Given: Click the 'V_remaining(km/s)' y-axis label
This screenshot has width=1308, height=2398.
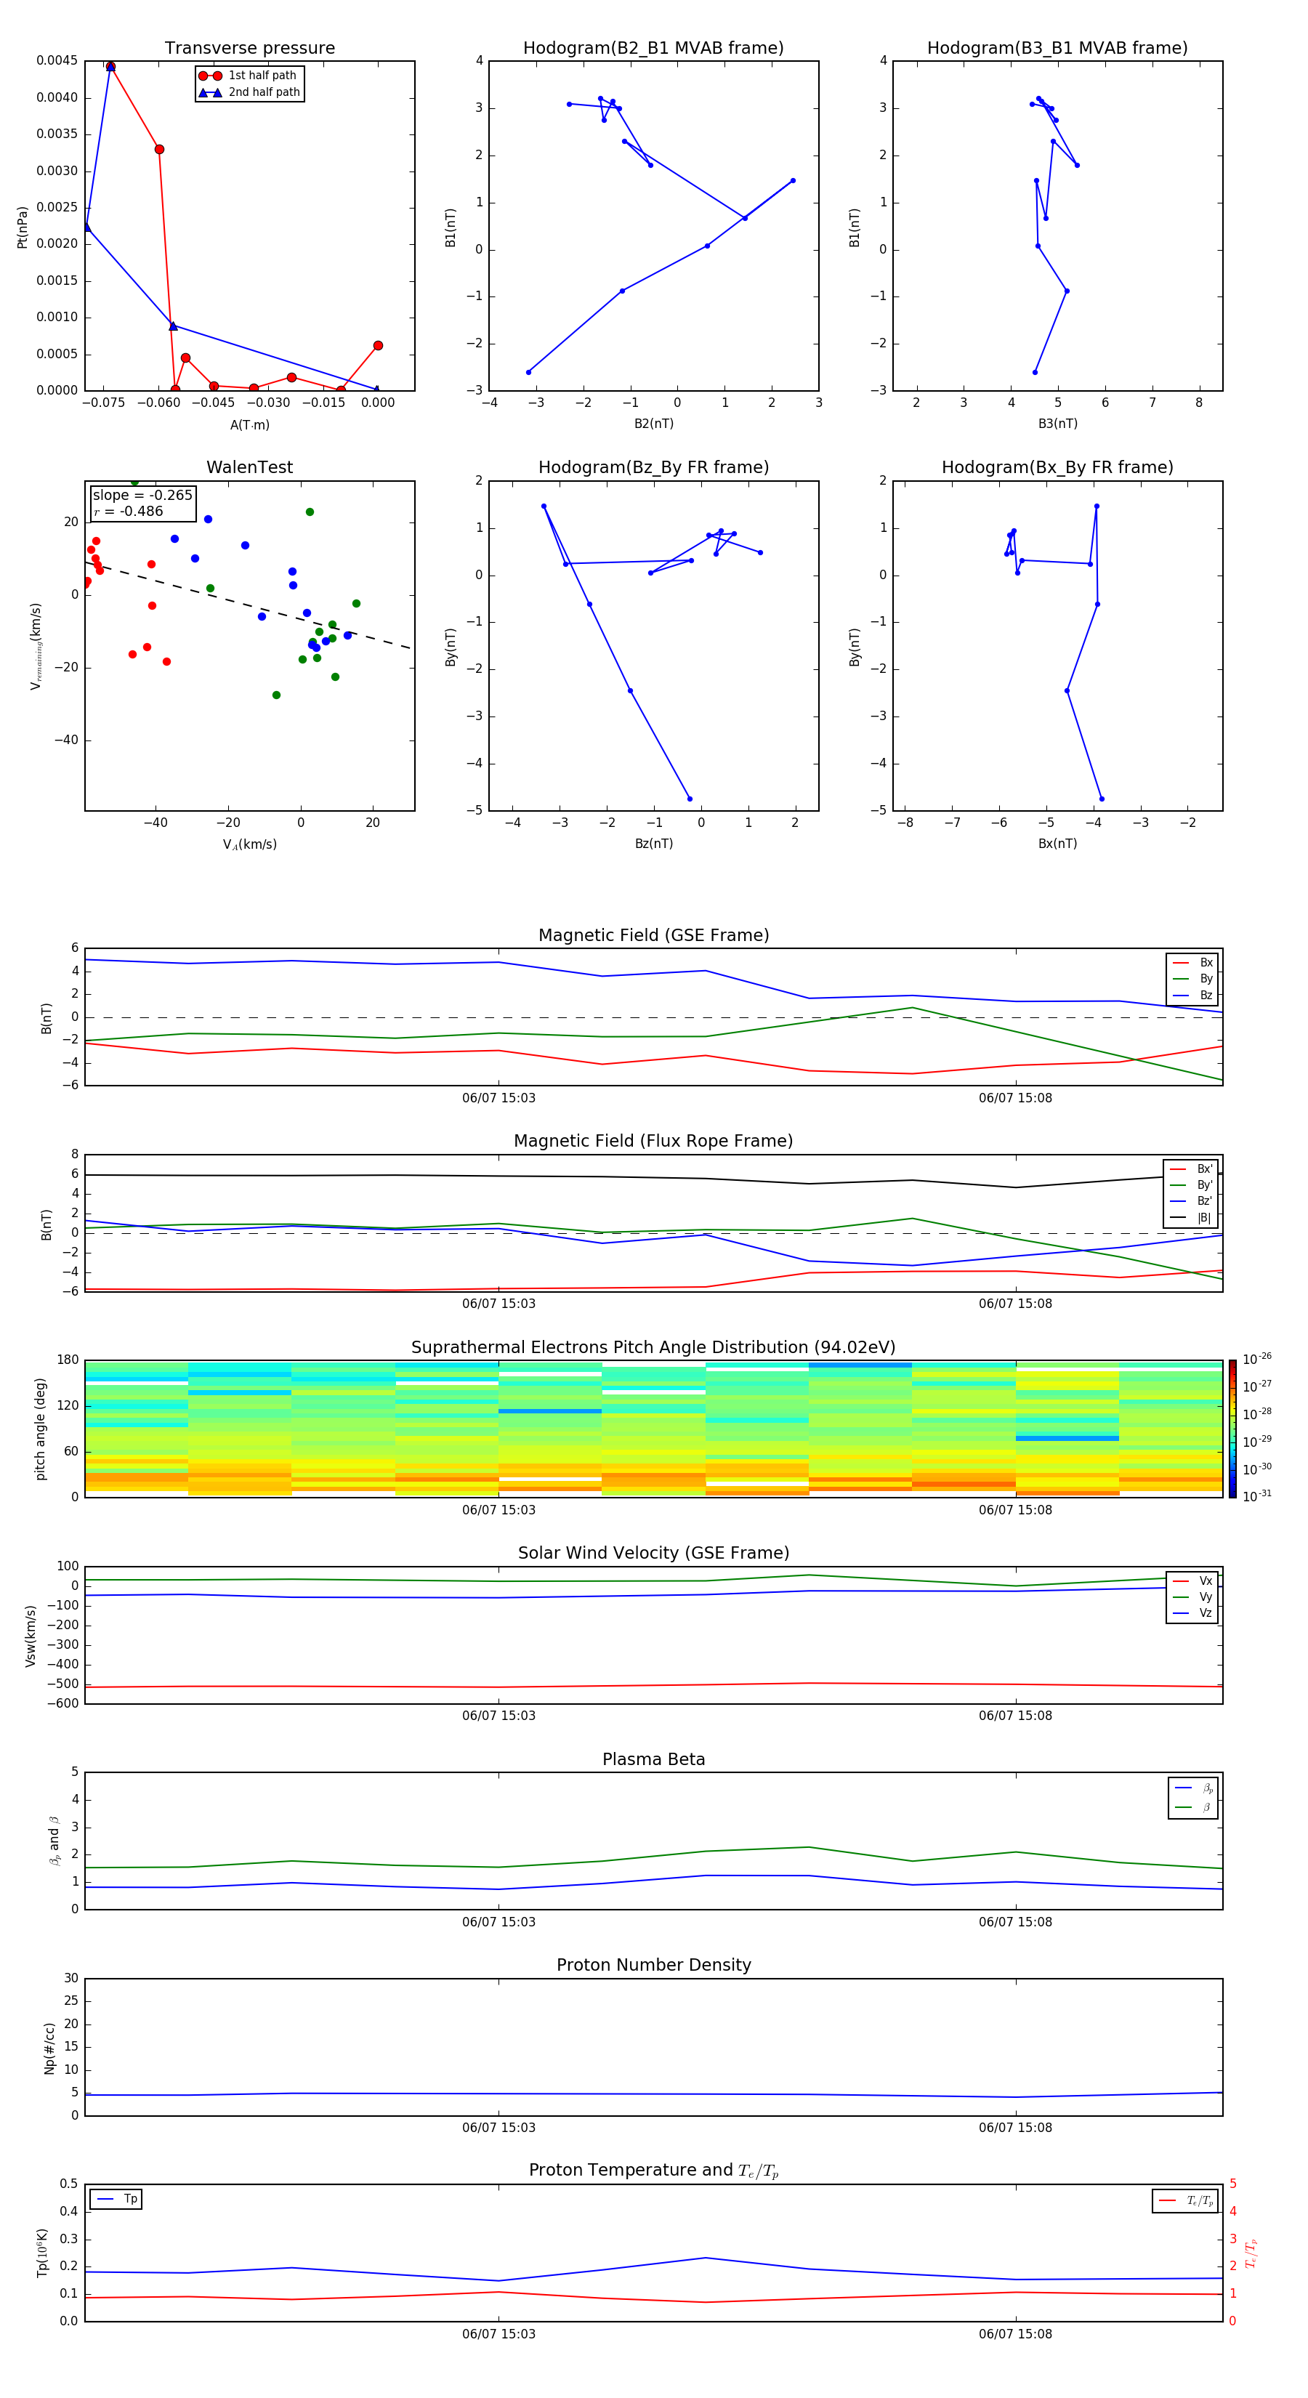Looking at the screenshot, I should point(36,646).
